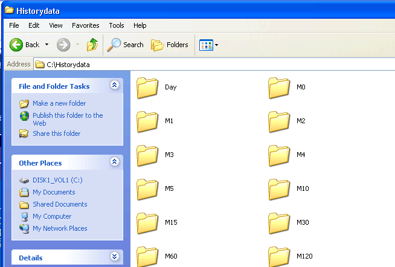Select the M2 folder icon
This screenshot has width=395, height=267.
click(x=279, y=121)
